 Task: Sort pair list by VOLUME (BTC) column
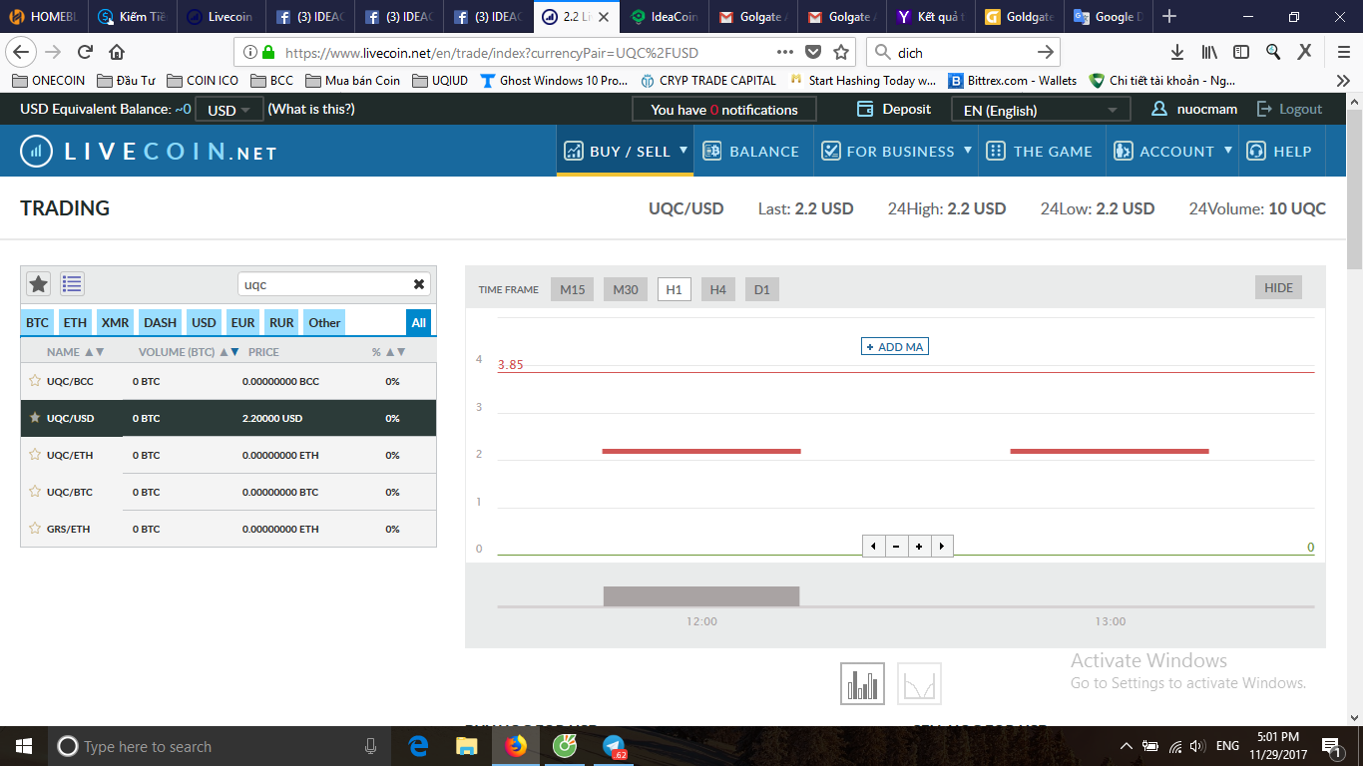pyautogui.click(x=190, y=352)
